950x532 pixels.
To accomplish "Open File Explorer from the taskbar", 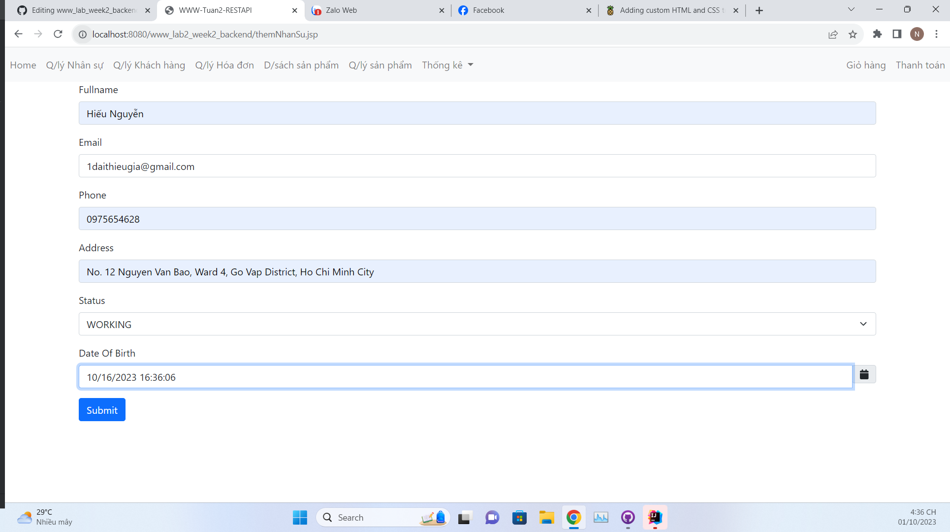I will pos(546,517).
